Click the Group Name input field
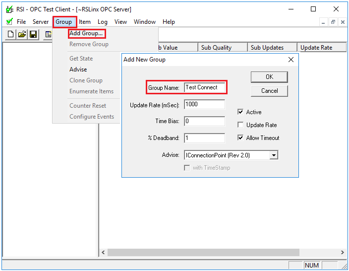The image size is (349, 271). pyautogui.click(x=205, y=87)
